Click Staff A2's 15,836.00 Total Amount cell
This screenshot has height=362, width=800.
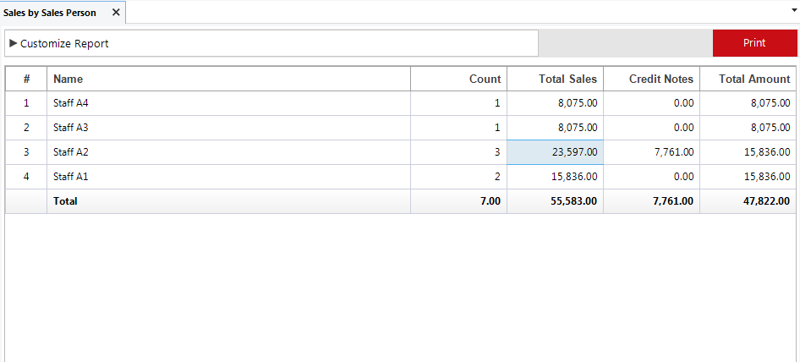point(748,152)
